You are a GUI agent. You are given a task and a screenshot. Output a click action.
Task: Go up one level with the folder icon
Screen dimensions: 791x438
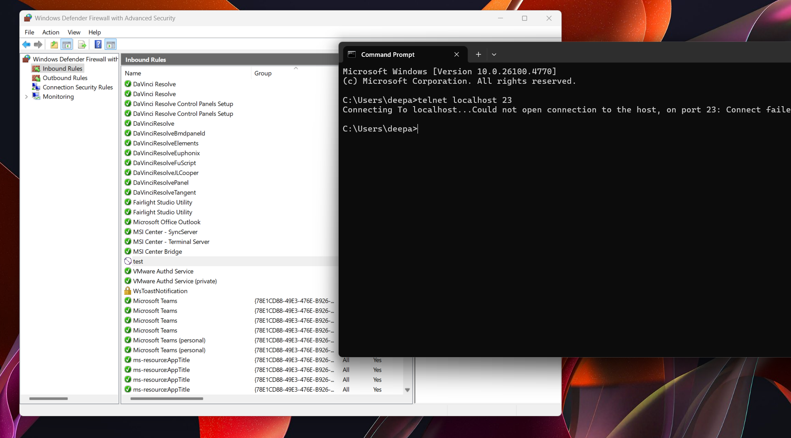54,44
